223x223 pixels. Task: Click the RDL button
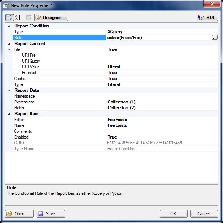tap(207, 18)
